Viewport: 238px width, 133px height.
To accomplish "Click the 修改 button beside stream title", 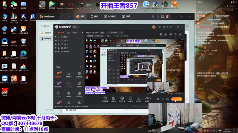I will point(102,33).
